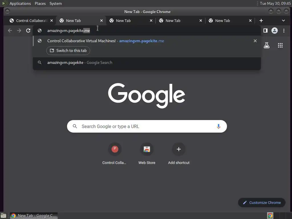Click the Add shortcut button

coord(179,154)
